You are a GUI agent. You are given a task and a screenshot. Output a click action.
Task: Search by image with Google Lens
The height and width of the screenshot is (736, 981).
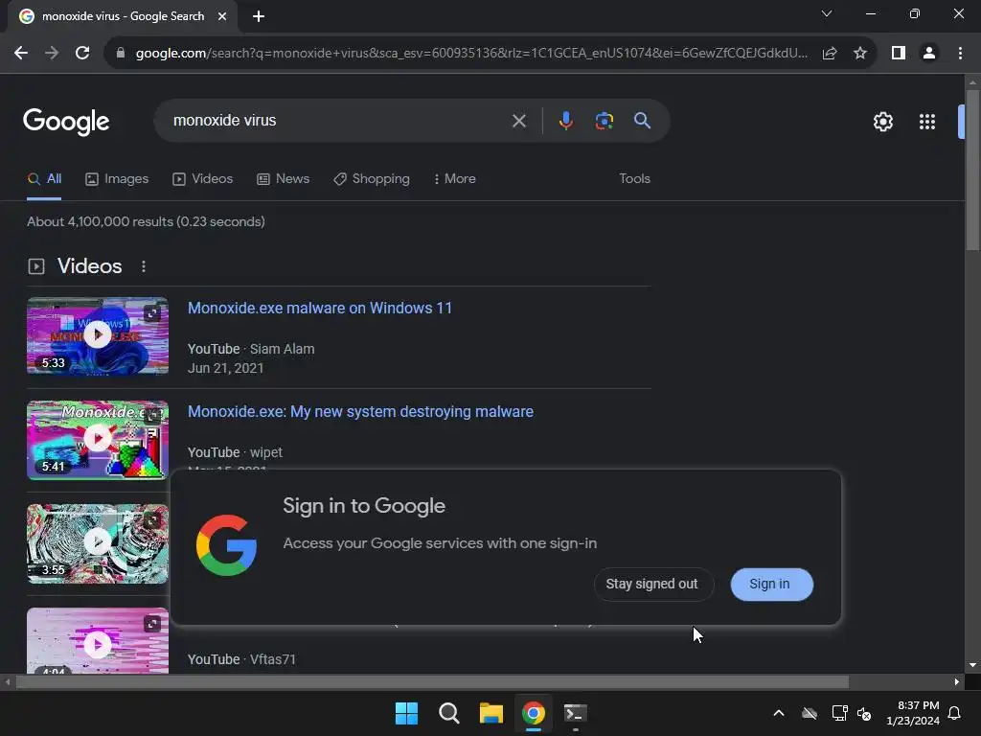point(604,121)
